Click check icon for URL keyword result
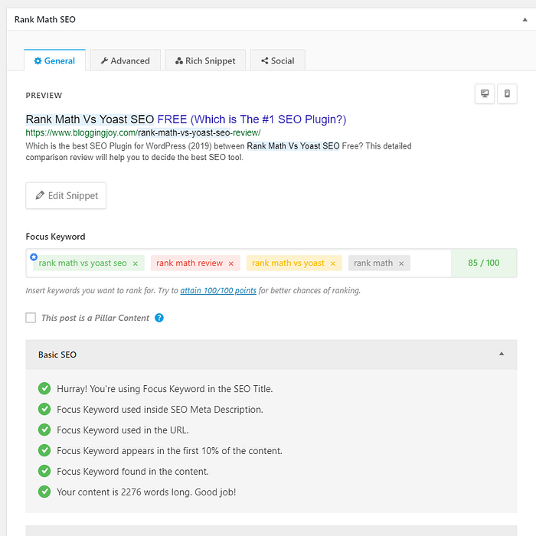 (44, 430)
